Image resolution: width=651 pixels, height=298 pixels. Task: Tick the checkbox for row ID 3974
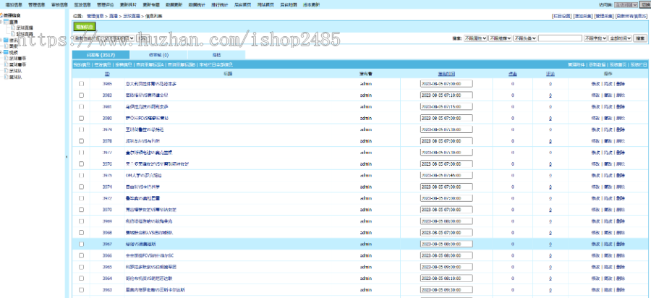pos(81,187)
